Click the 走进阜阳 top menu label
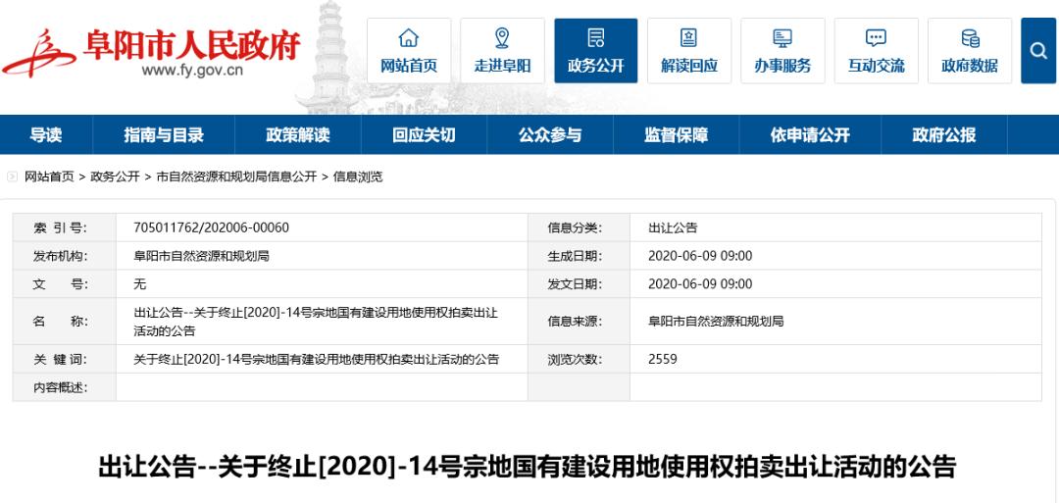This screenshot has height=503, width=1059. (x=502, y=66)
